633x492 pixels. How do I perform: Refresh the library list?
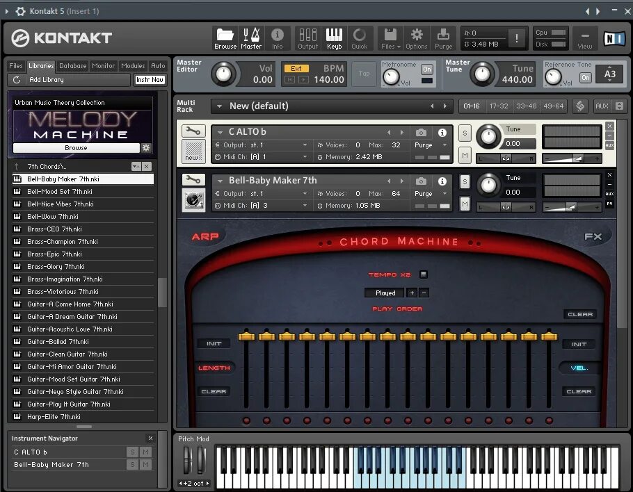pos(17,80)
